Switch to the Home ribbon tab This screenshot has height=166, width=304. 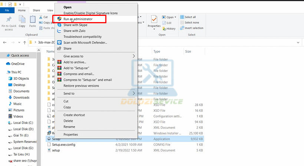(22, 10)
